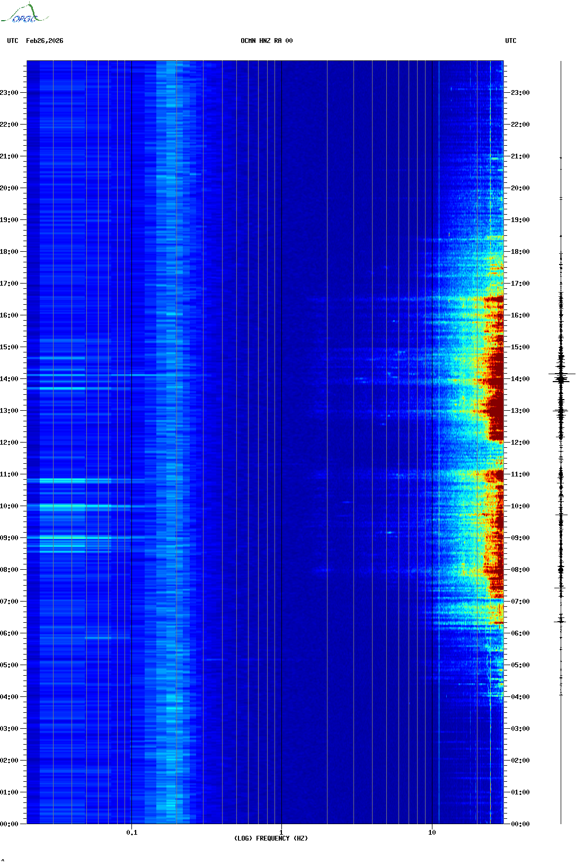Click the right-axis 11:00 time label
584x866 pixels.
coord(520,474)
